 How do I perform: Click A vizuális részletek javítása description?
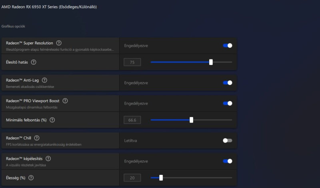coord(26,165)
